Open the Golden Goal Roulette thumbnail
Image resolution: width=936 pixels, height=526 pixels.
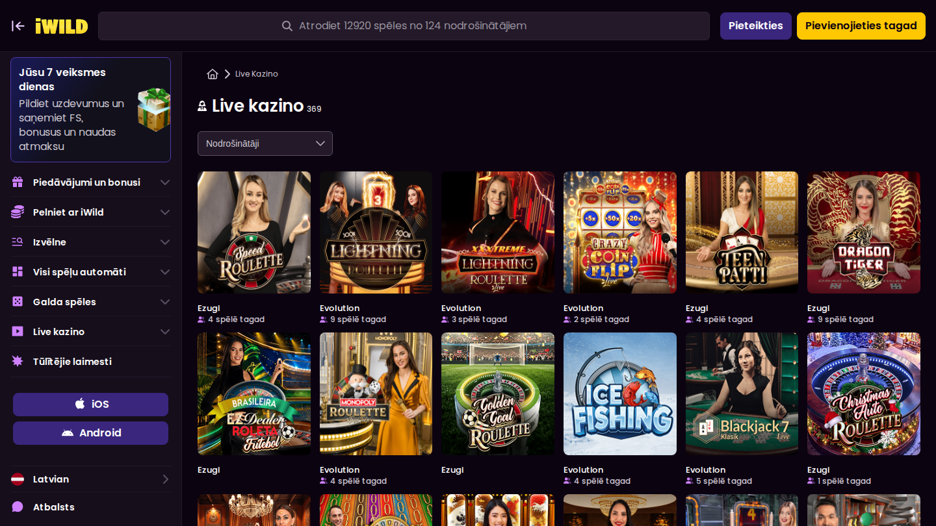(498, 394)
